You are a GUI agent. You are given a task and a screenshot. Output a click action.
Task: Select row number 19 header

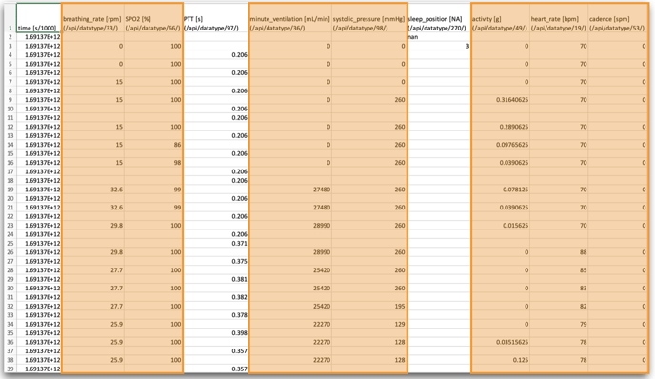tap(10, 189)
